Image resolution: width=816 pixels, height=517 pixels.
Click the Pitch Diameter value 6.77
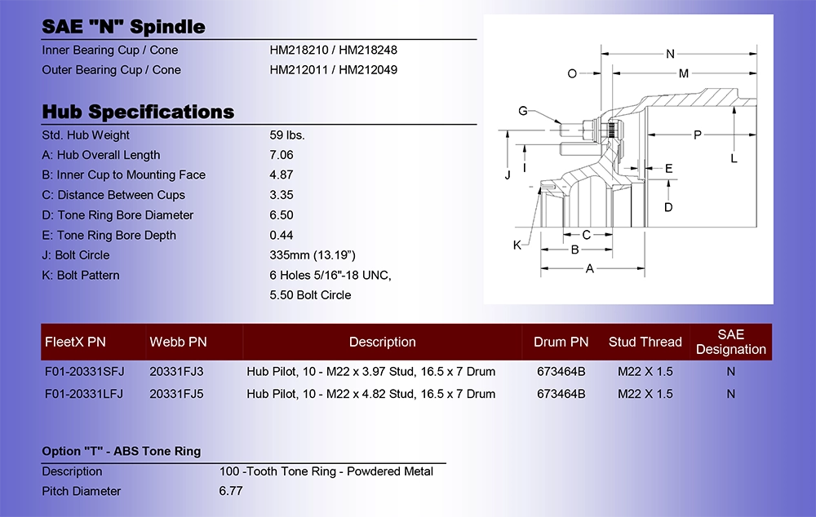click(231, 490)
